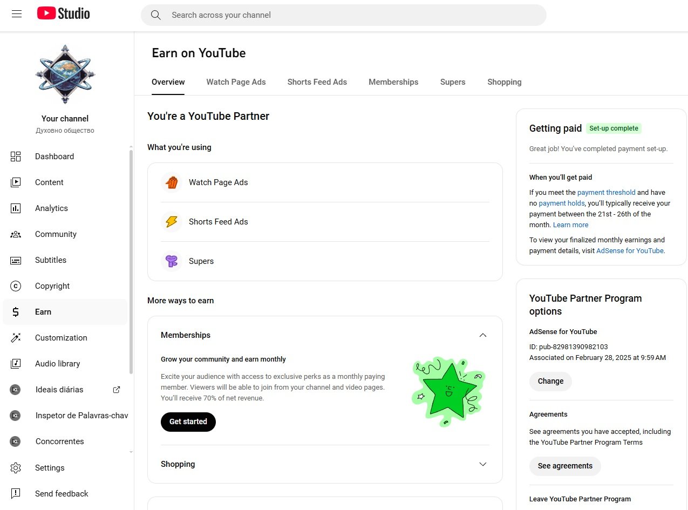Click the Change AdSense button
Viewport: 688px width, 510px height.
[x=550, y=381]
